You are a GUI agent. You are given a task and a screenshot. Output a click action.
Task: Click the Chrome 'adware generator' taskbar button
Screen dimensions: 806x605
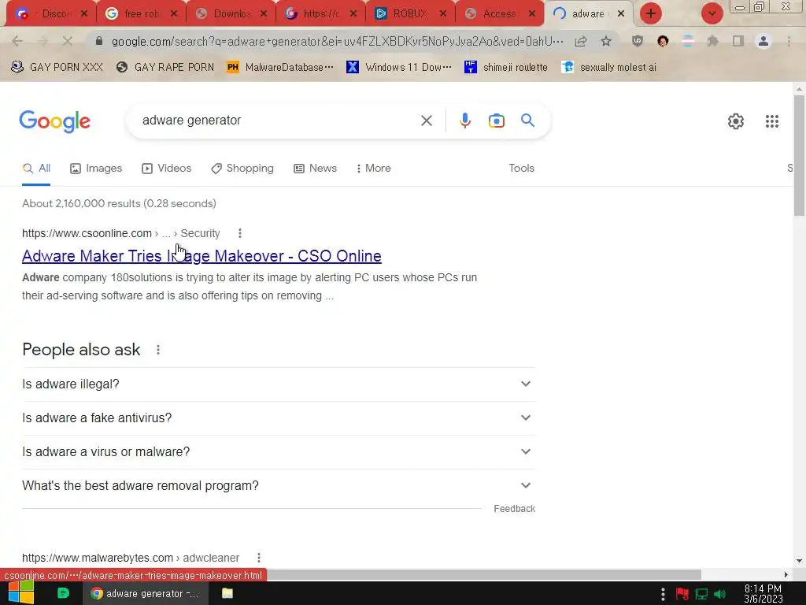[146, 593]
